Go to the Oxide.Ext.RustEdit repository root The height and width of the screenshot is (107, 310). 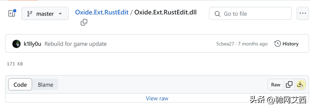point(102,13)
